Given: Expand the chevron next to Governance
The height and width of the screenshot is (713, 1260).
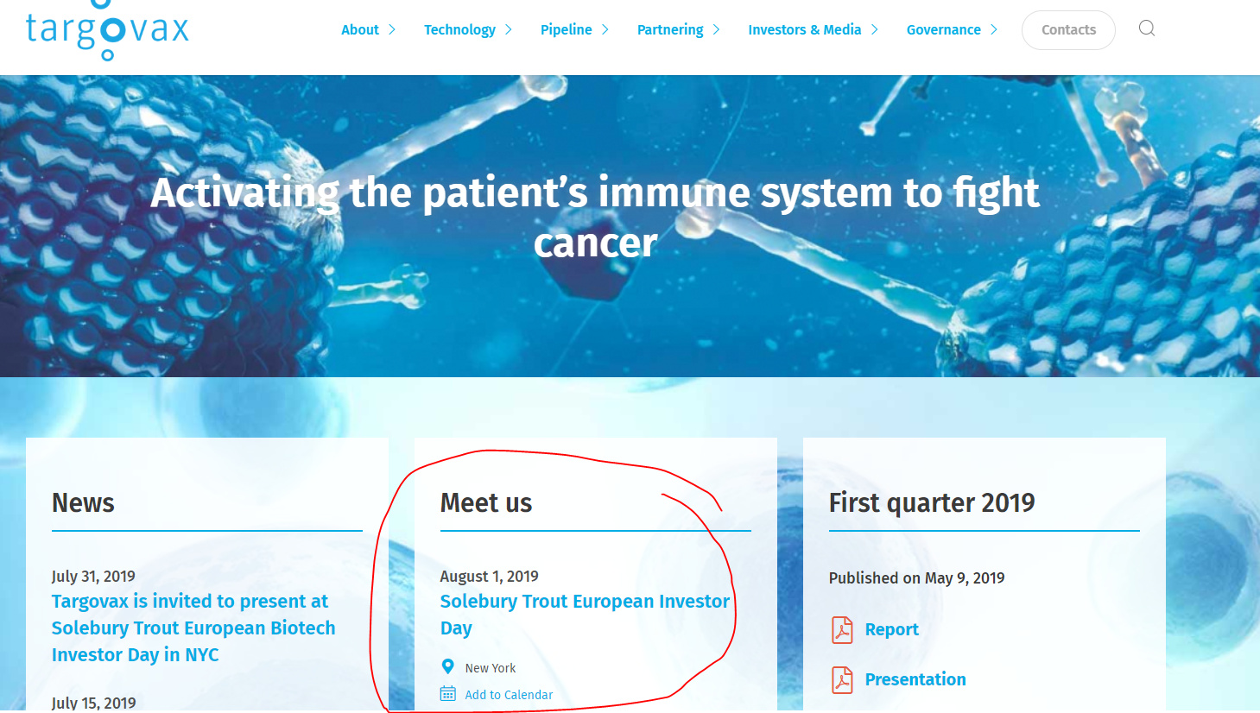Looking at the screenshot, I should 994,30.
